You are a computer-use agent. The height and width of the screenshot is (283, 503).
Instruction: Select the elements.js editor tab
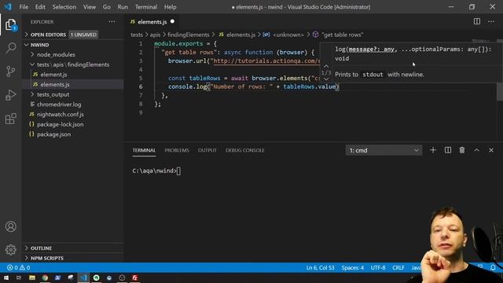(x=152, y=21)
